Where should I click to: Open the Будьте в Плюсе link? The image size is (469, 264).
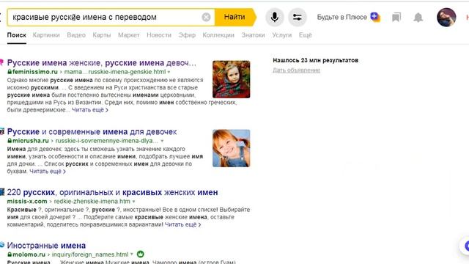coord(342,17)
